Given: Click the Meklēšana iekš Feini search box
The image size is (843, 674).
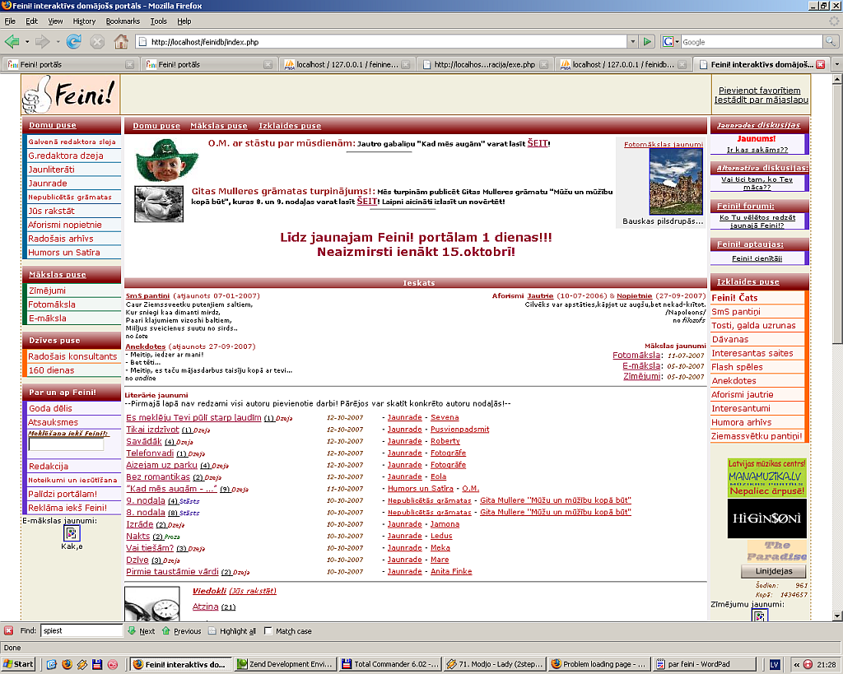Looking at the screenshot, I should pyautogui.click(x=66, y=444).
